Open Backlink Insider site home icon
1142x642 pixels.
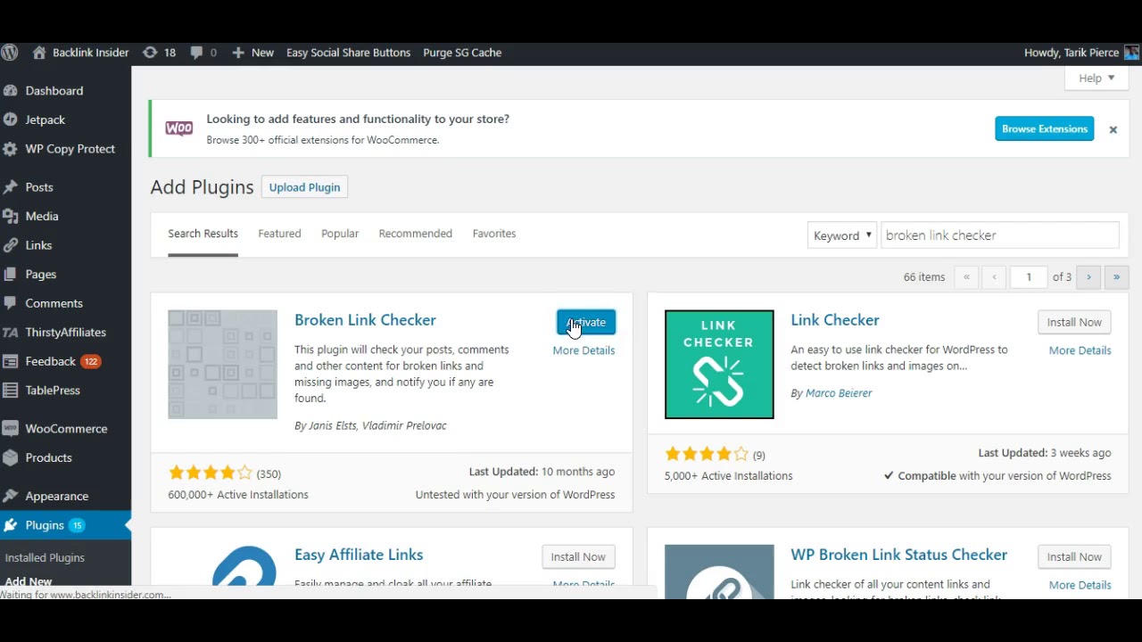39,53
